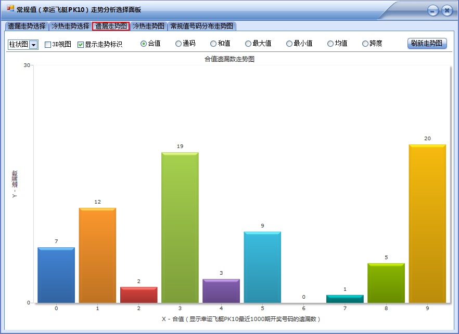Open the 柱状图 chart type dropdown
The height and width of the screenshot is (334, 459).
(x=33, y=45)
